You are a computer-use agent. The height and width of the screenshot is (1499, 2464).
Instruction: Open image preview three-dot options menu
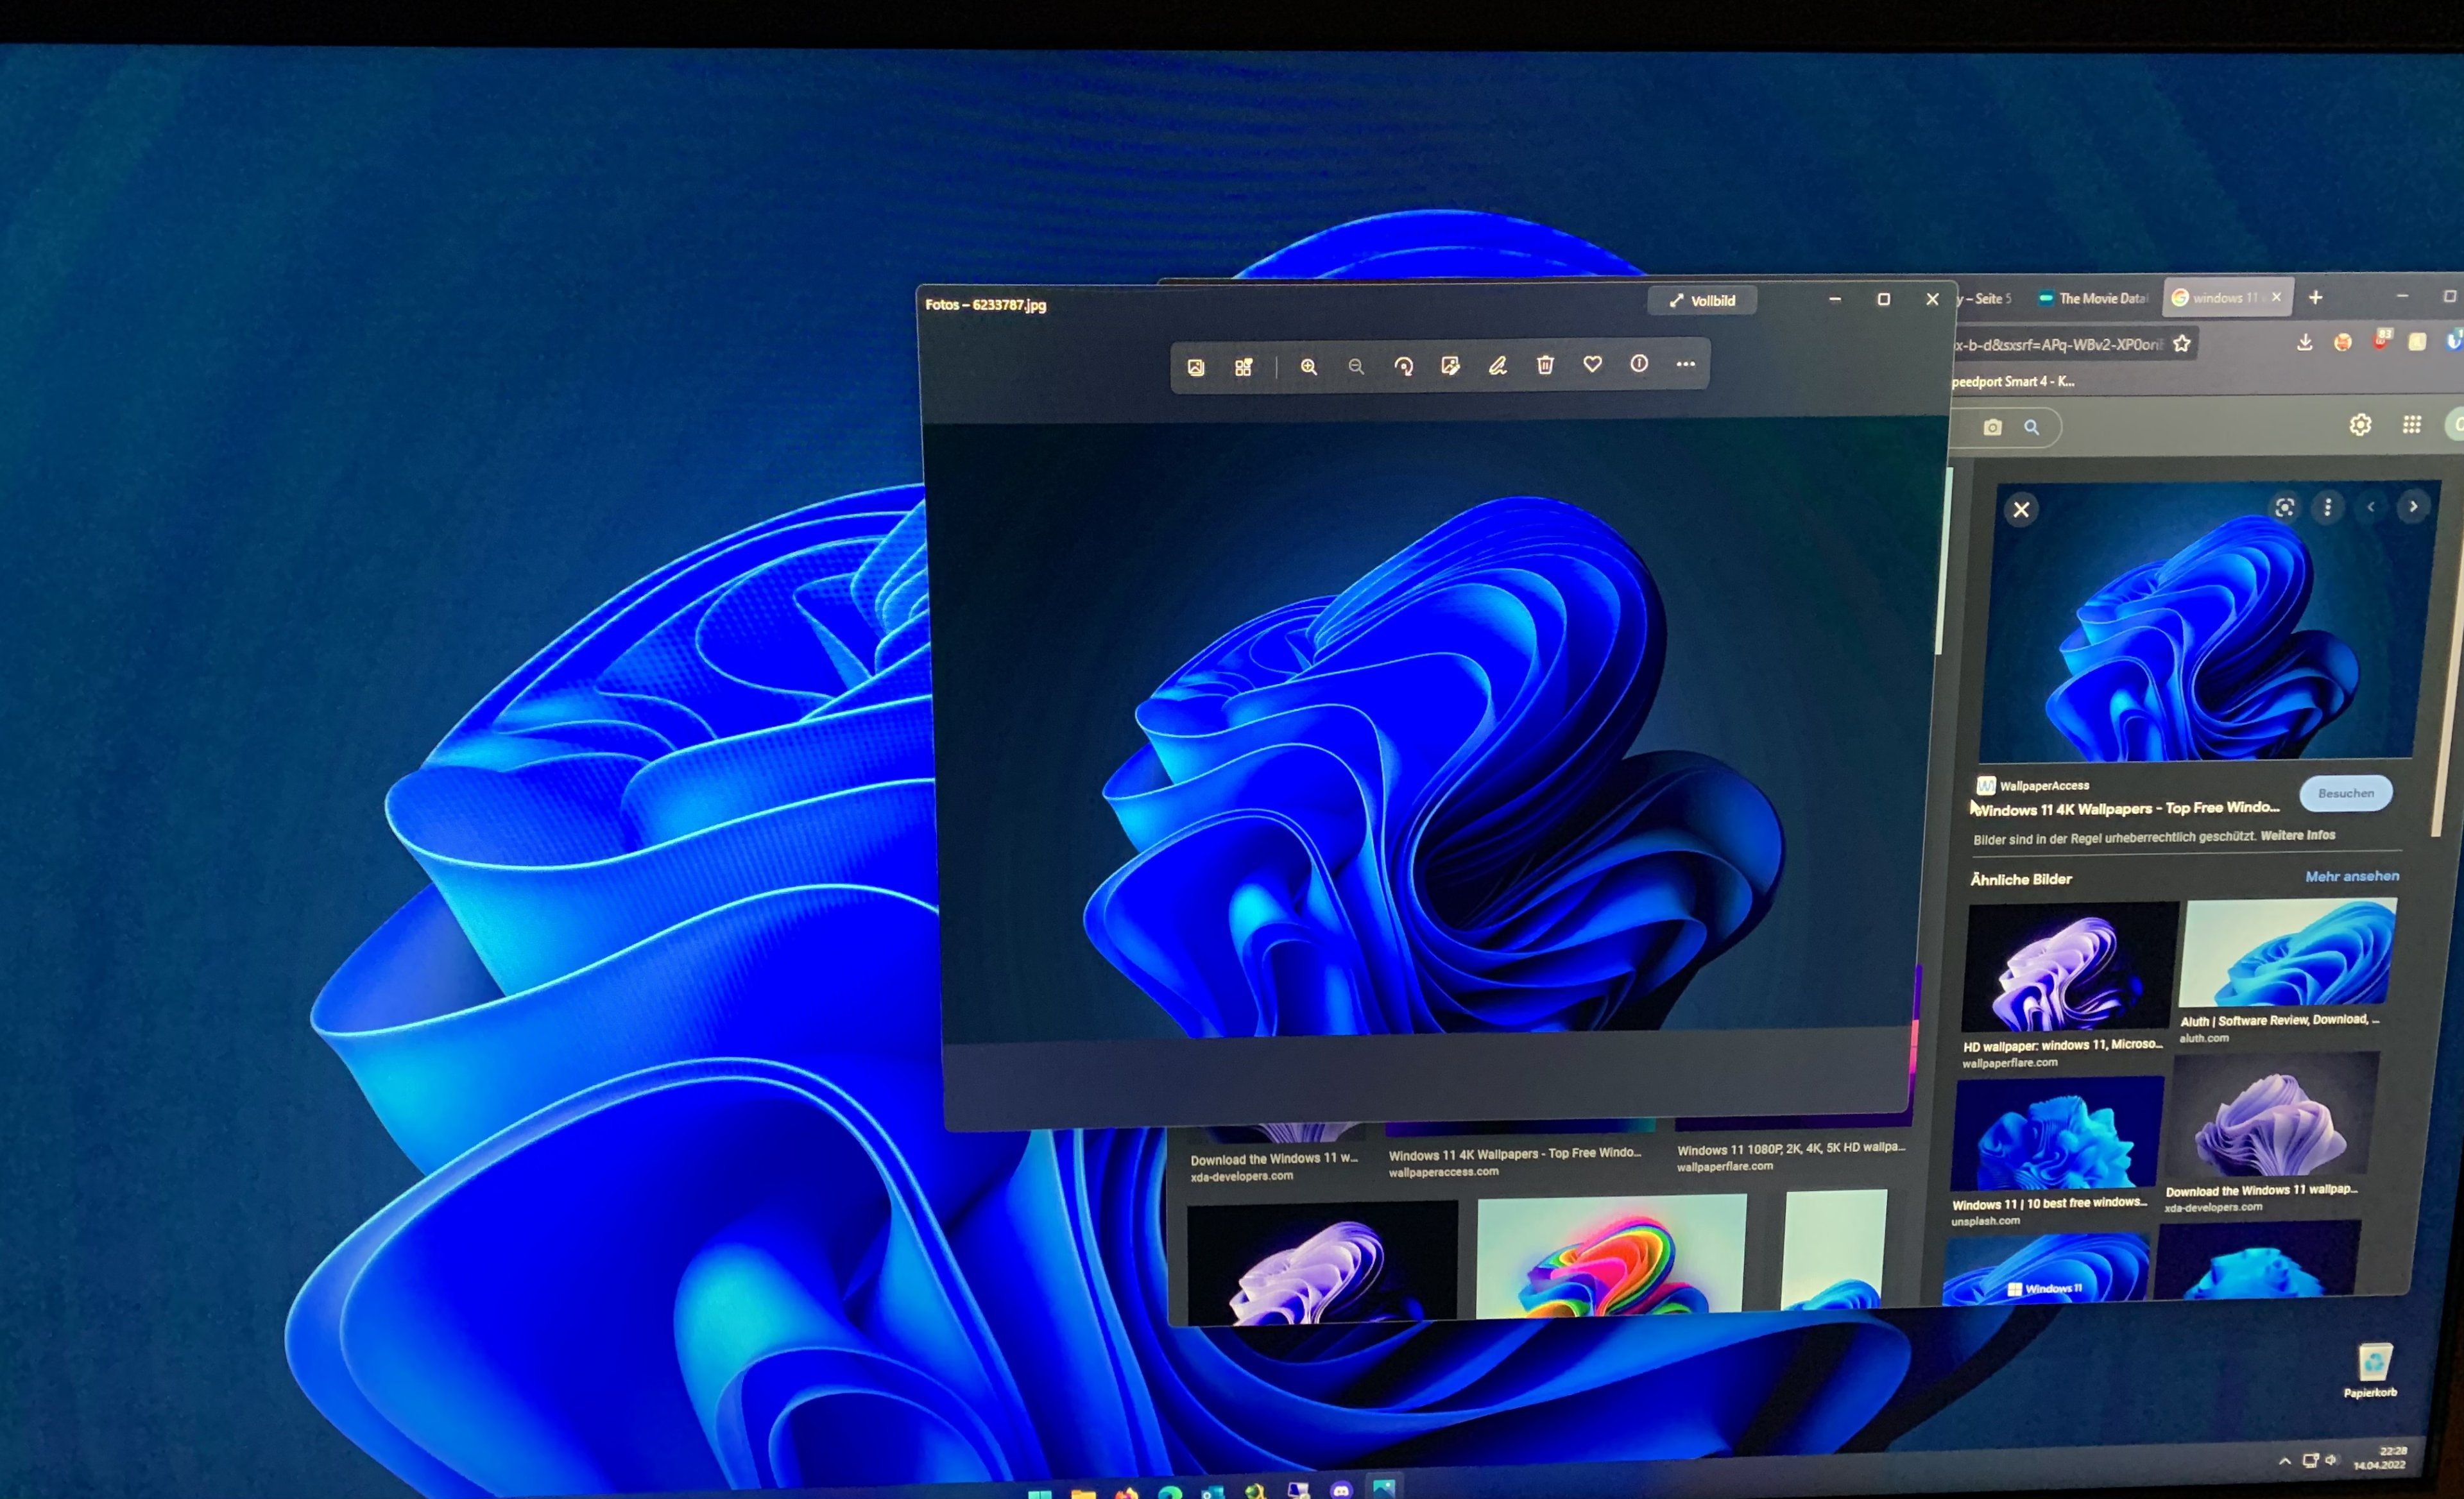2327,508
